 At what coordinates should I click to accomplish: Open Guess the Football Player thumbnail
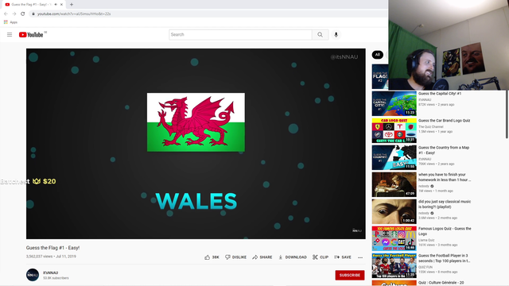pos(394,265)
